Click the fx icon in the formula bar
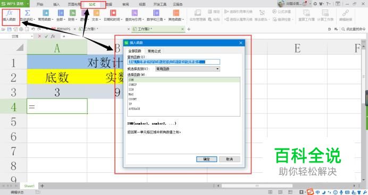The width and height of the screenshot is (368, 195). (x=53, y=36)
